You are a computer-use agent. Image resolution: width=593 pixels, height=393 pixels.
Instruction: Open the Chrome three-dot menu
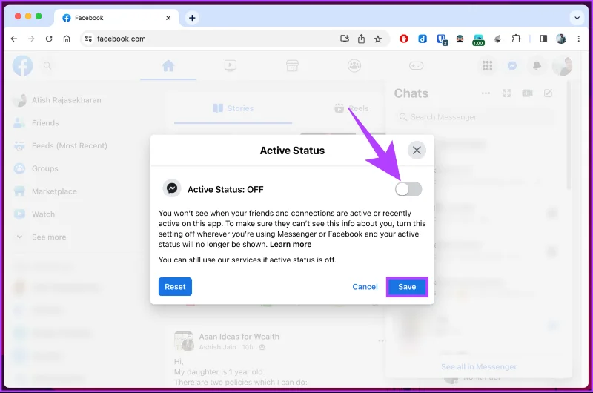coord(578,39)
